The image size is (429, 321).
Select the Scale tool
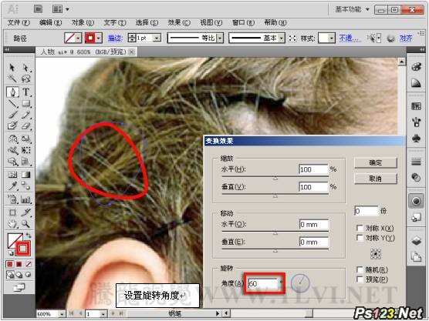[x=25, y=139]
